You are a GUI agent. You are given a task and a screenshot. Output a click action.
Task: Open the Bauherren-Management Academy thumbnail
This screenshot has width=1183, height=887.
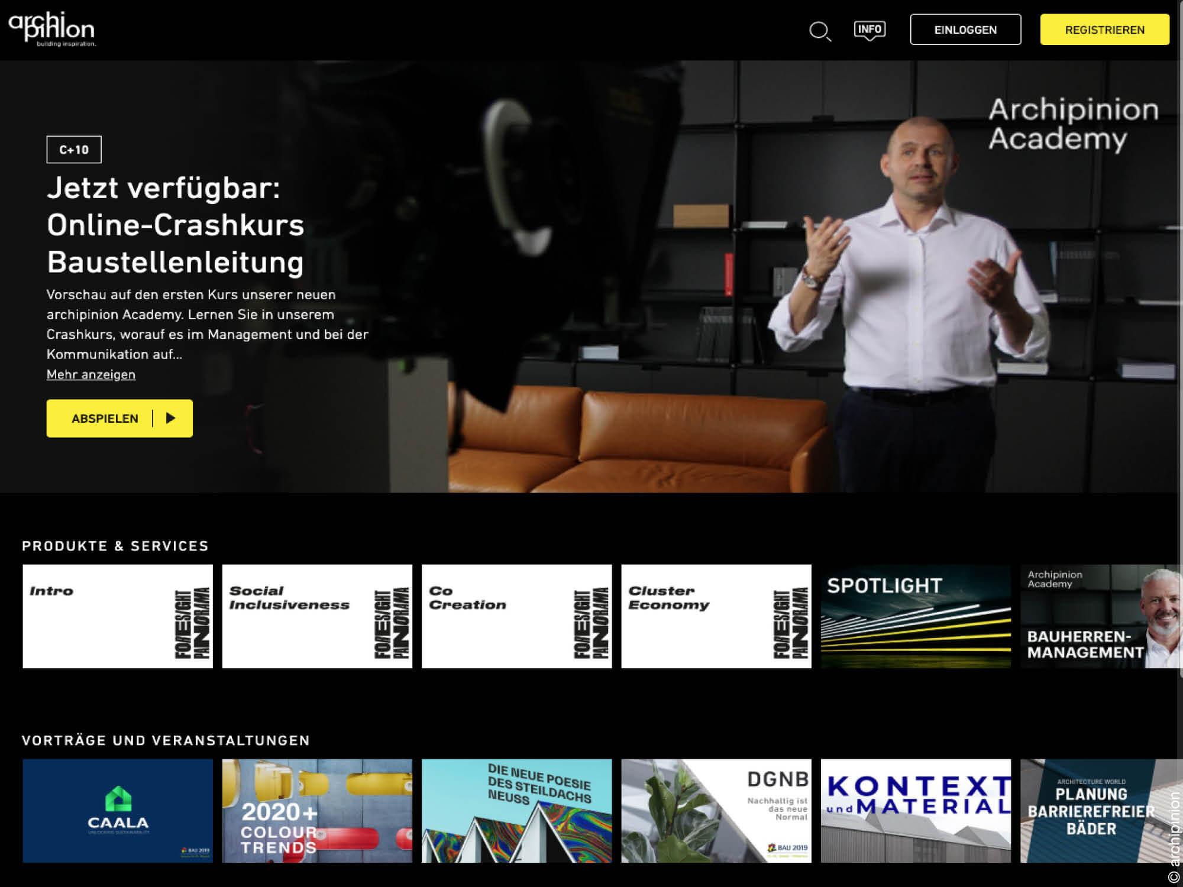pyautogui.click(x=1100, y=616)
